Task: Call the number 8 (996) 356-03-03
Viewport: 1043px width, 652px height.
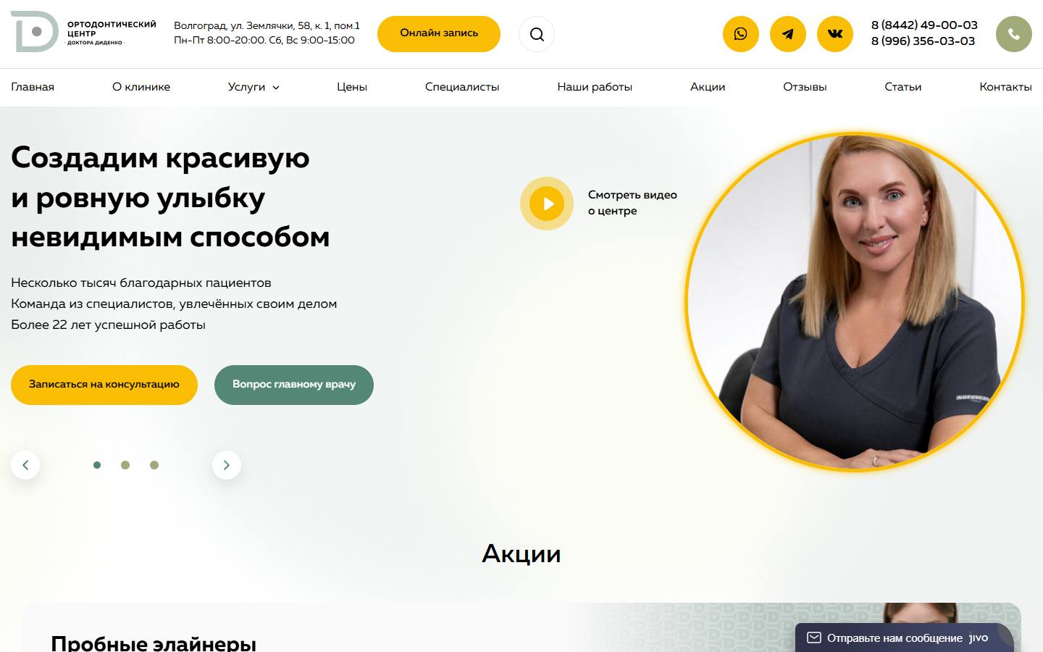Action: (923, 41)
